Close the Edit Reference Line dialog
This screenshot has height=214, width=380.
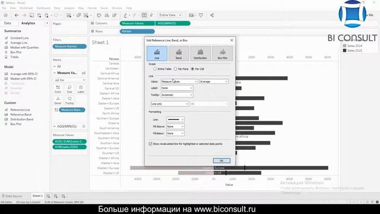[x=232, y=40]
